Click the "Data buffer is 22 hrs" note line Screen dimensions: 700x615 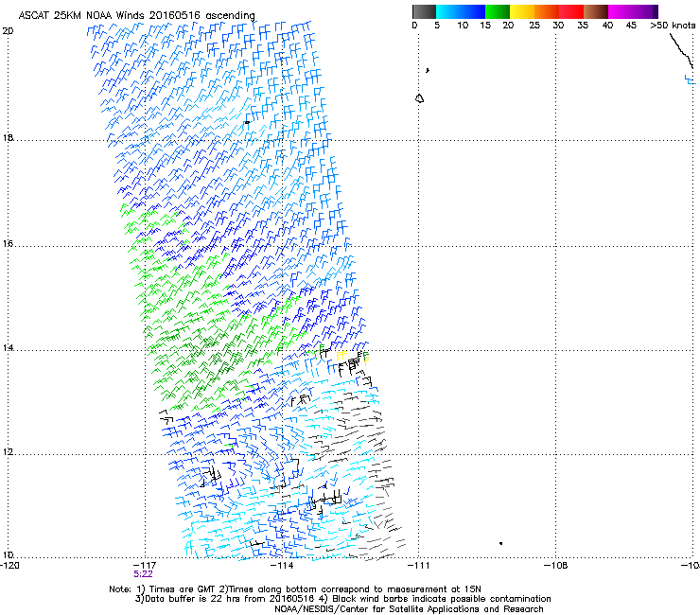[x=342, y=599]
